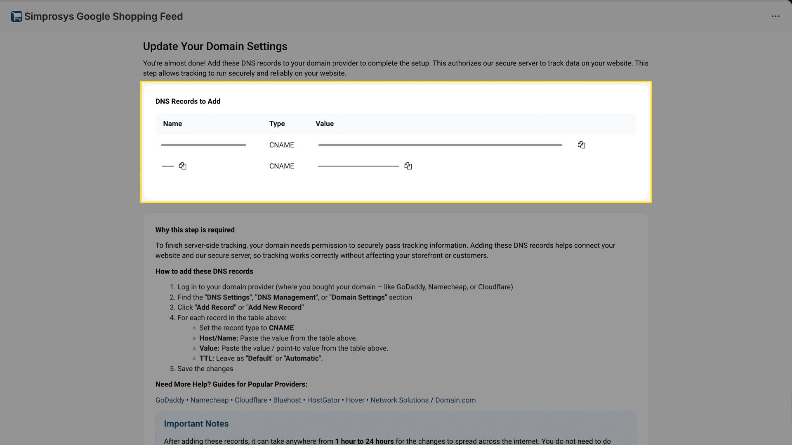The width and height of the screenshot is (792, 445).
Task: Open the Domain.com provider guide
Action: [x=455, y=400]
